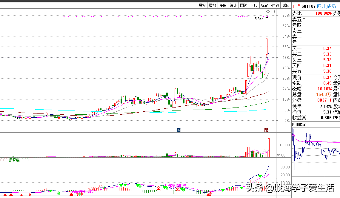Click the 5.34 peak price label on the chart
This screenshot has width=340, height=198.
(x=258, y=19)
